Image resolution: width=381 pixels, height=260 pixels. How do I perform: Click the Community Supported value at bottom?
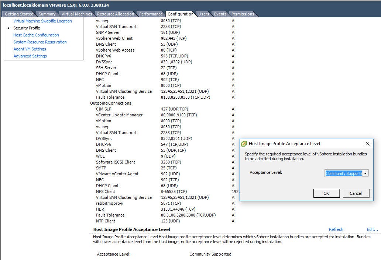[210, 254]
